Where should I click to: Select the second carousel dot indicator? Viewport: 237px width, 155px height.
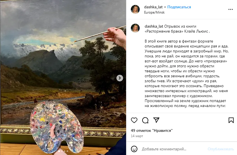(x=62, y=151)
